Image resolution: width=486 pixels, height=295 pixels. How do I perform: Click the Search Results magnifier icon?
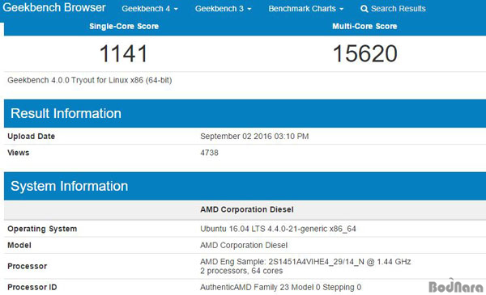click(x=364, y=9)
